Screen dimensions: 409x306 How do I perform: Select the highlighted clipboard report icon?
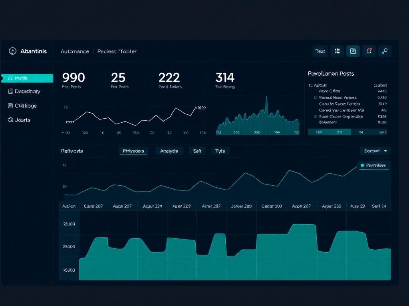(x=353, y=51)
